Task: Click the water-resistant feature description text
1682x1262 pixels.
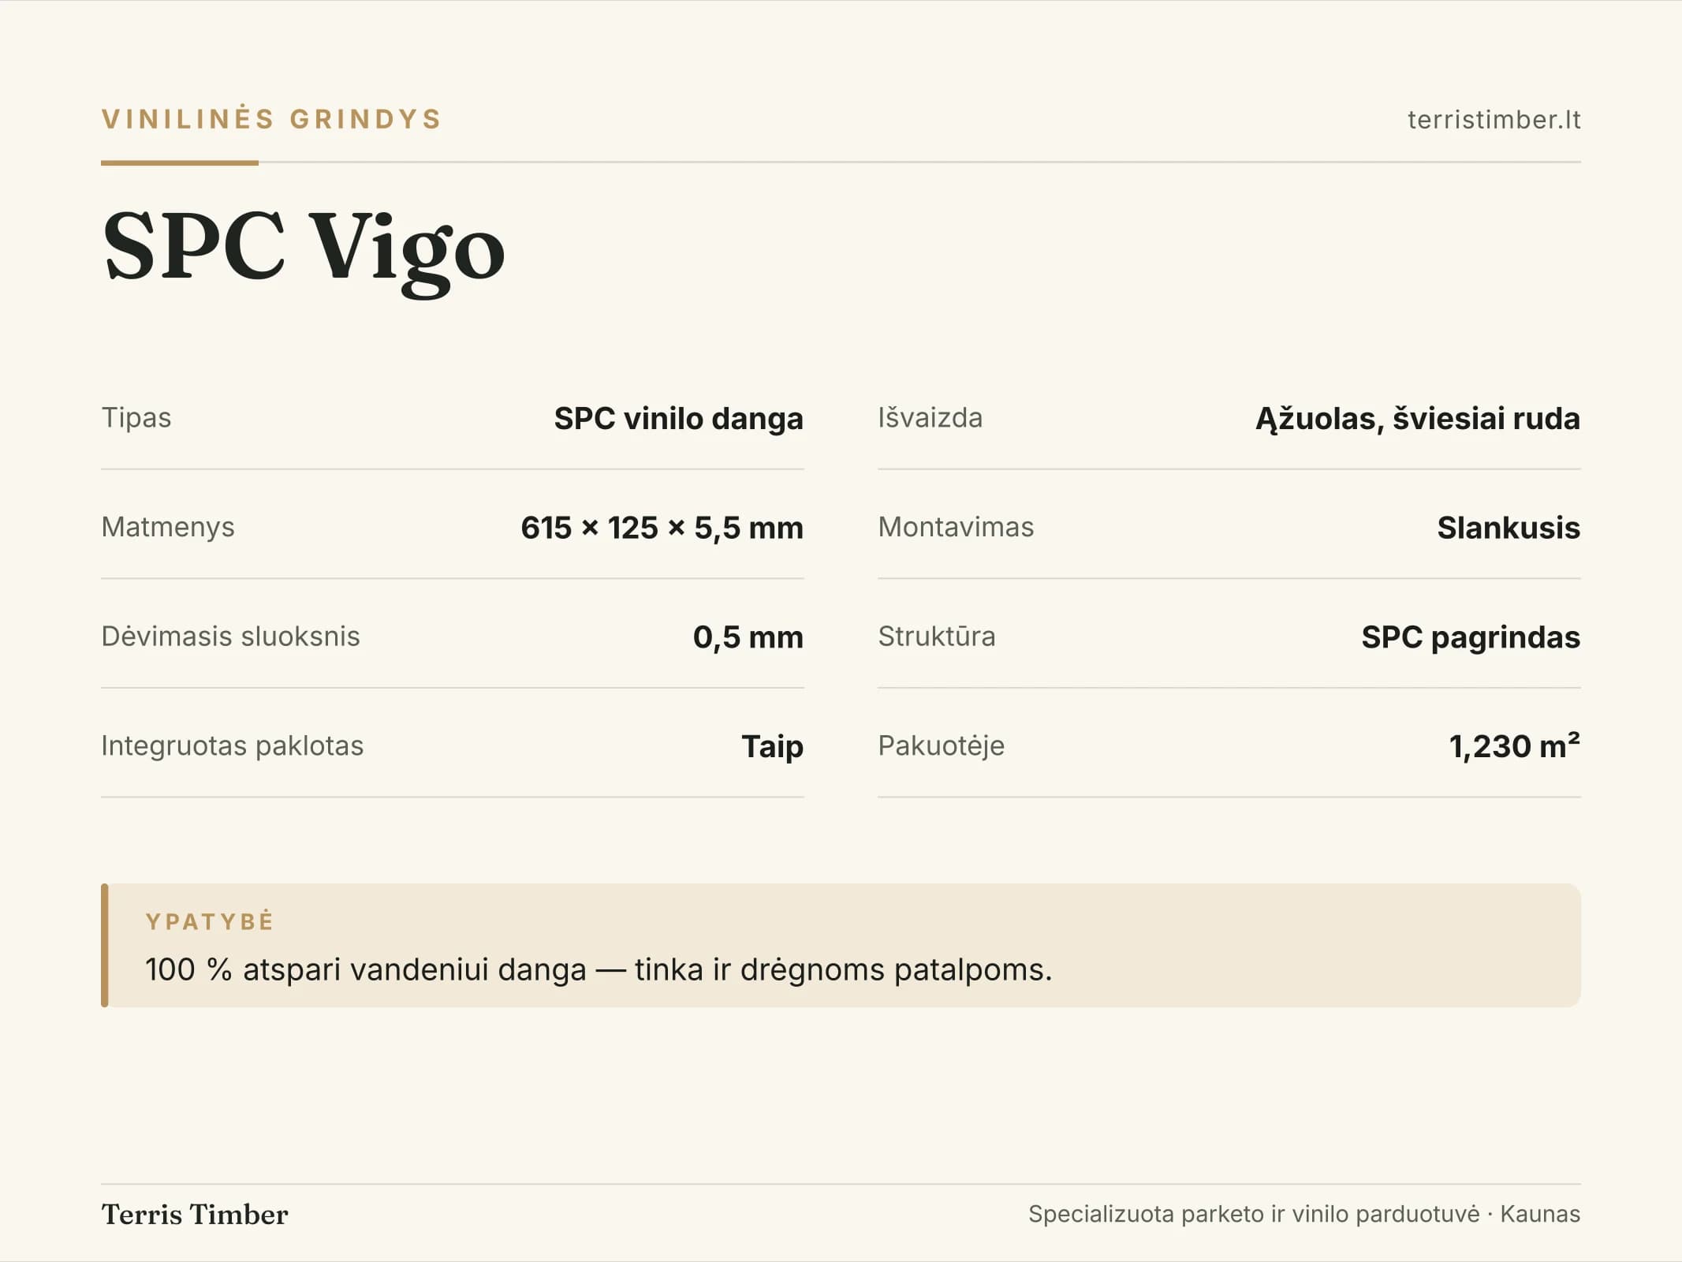Action: (599, 969)
